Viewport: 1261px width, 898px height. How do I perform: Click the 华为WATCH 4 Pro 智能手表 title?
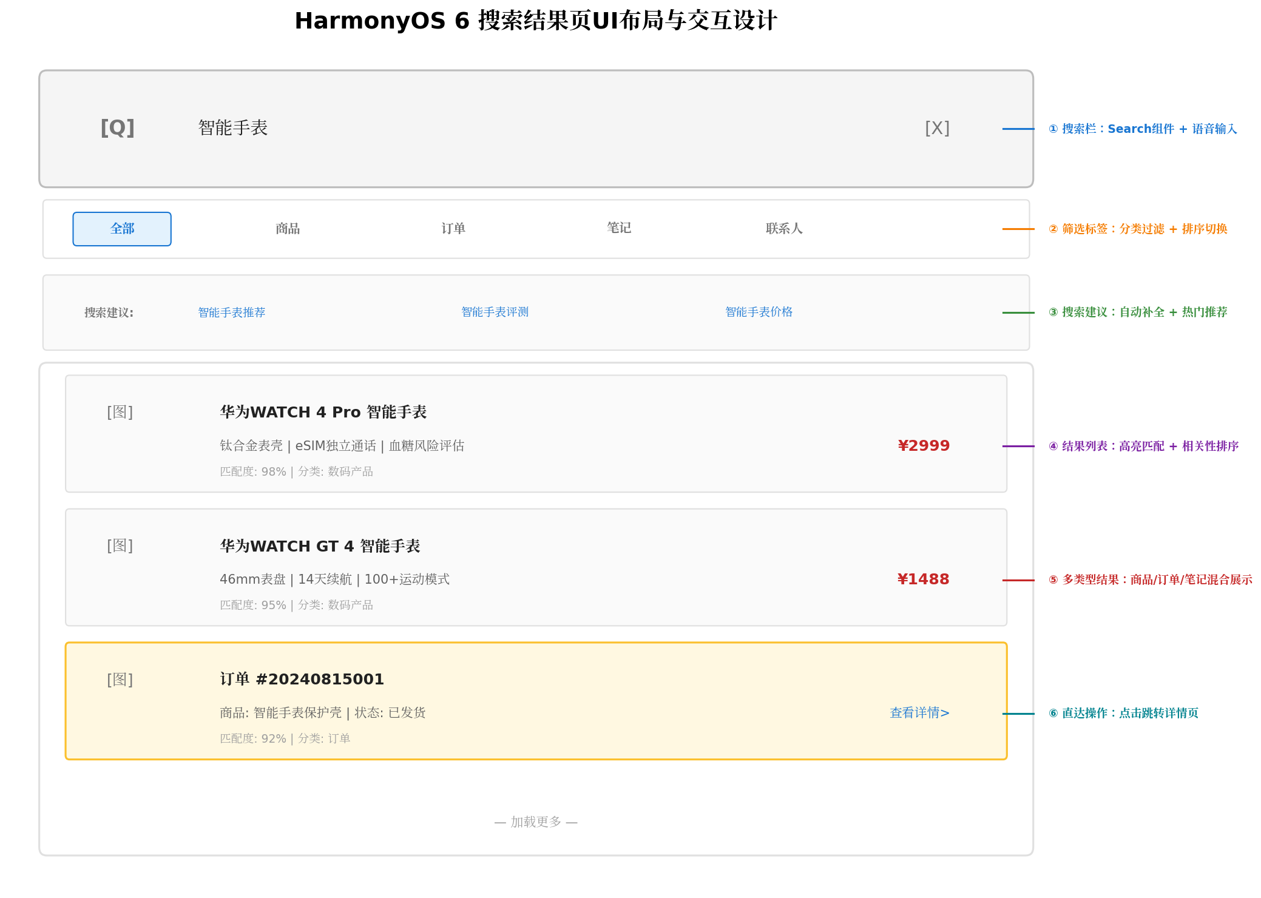(323, 412)
